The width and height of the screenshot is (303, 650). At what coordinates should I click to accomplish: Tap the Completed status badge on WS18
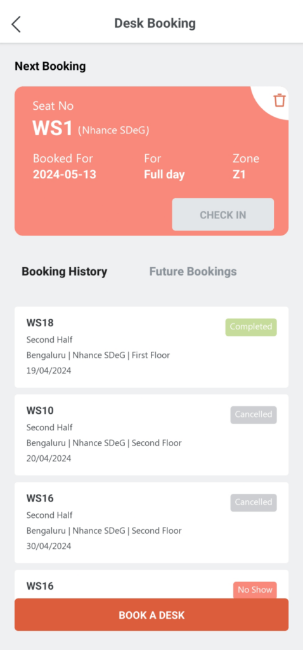click(x=251, y=327)
